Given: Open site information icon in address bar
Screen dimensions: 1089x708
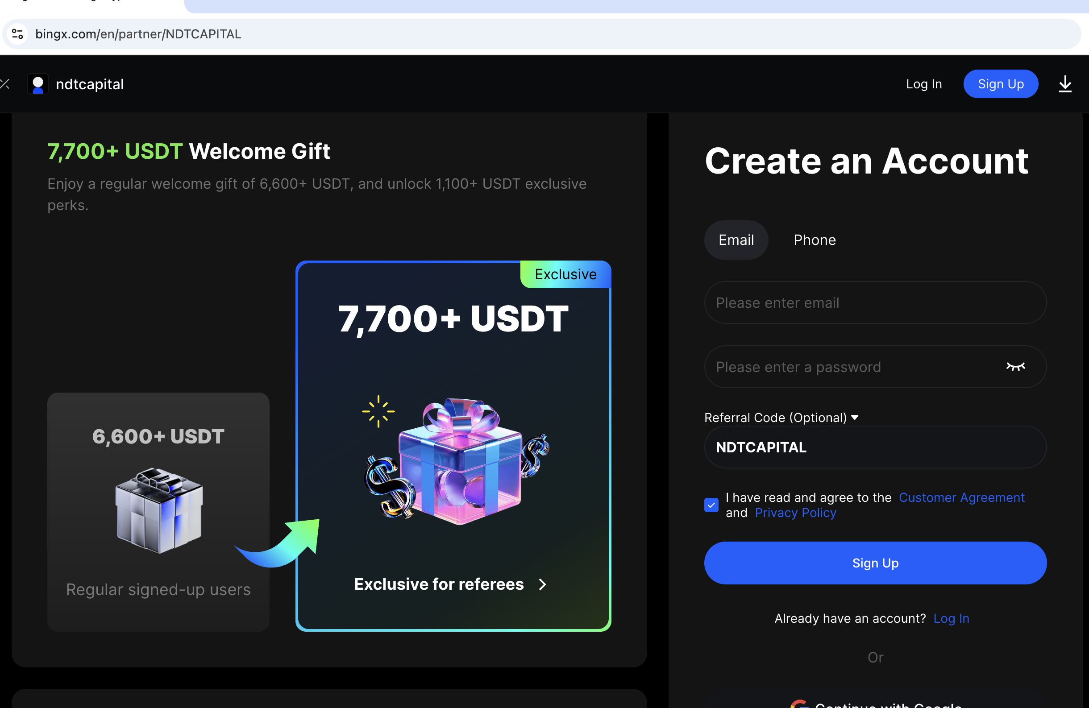Looking at the screenshot, I should point(17,34).
